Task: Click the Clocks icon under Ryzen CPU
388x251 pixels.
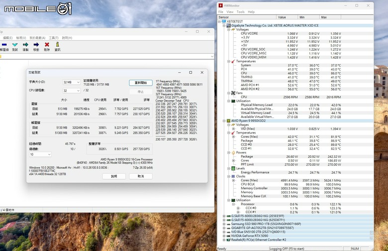Action: click(x=233, y=176)
